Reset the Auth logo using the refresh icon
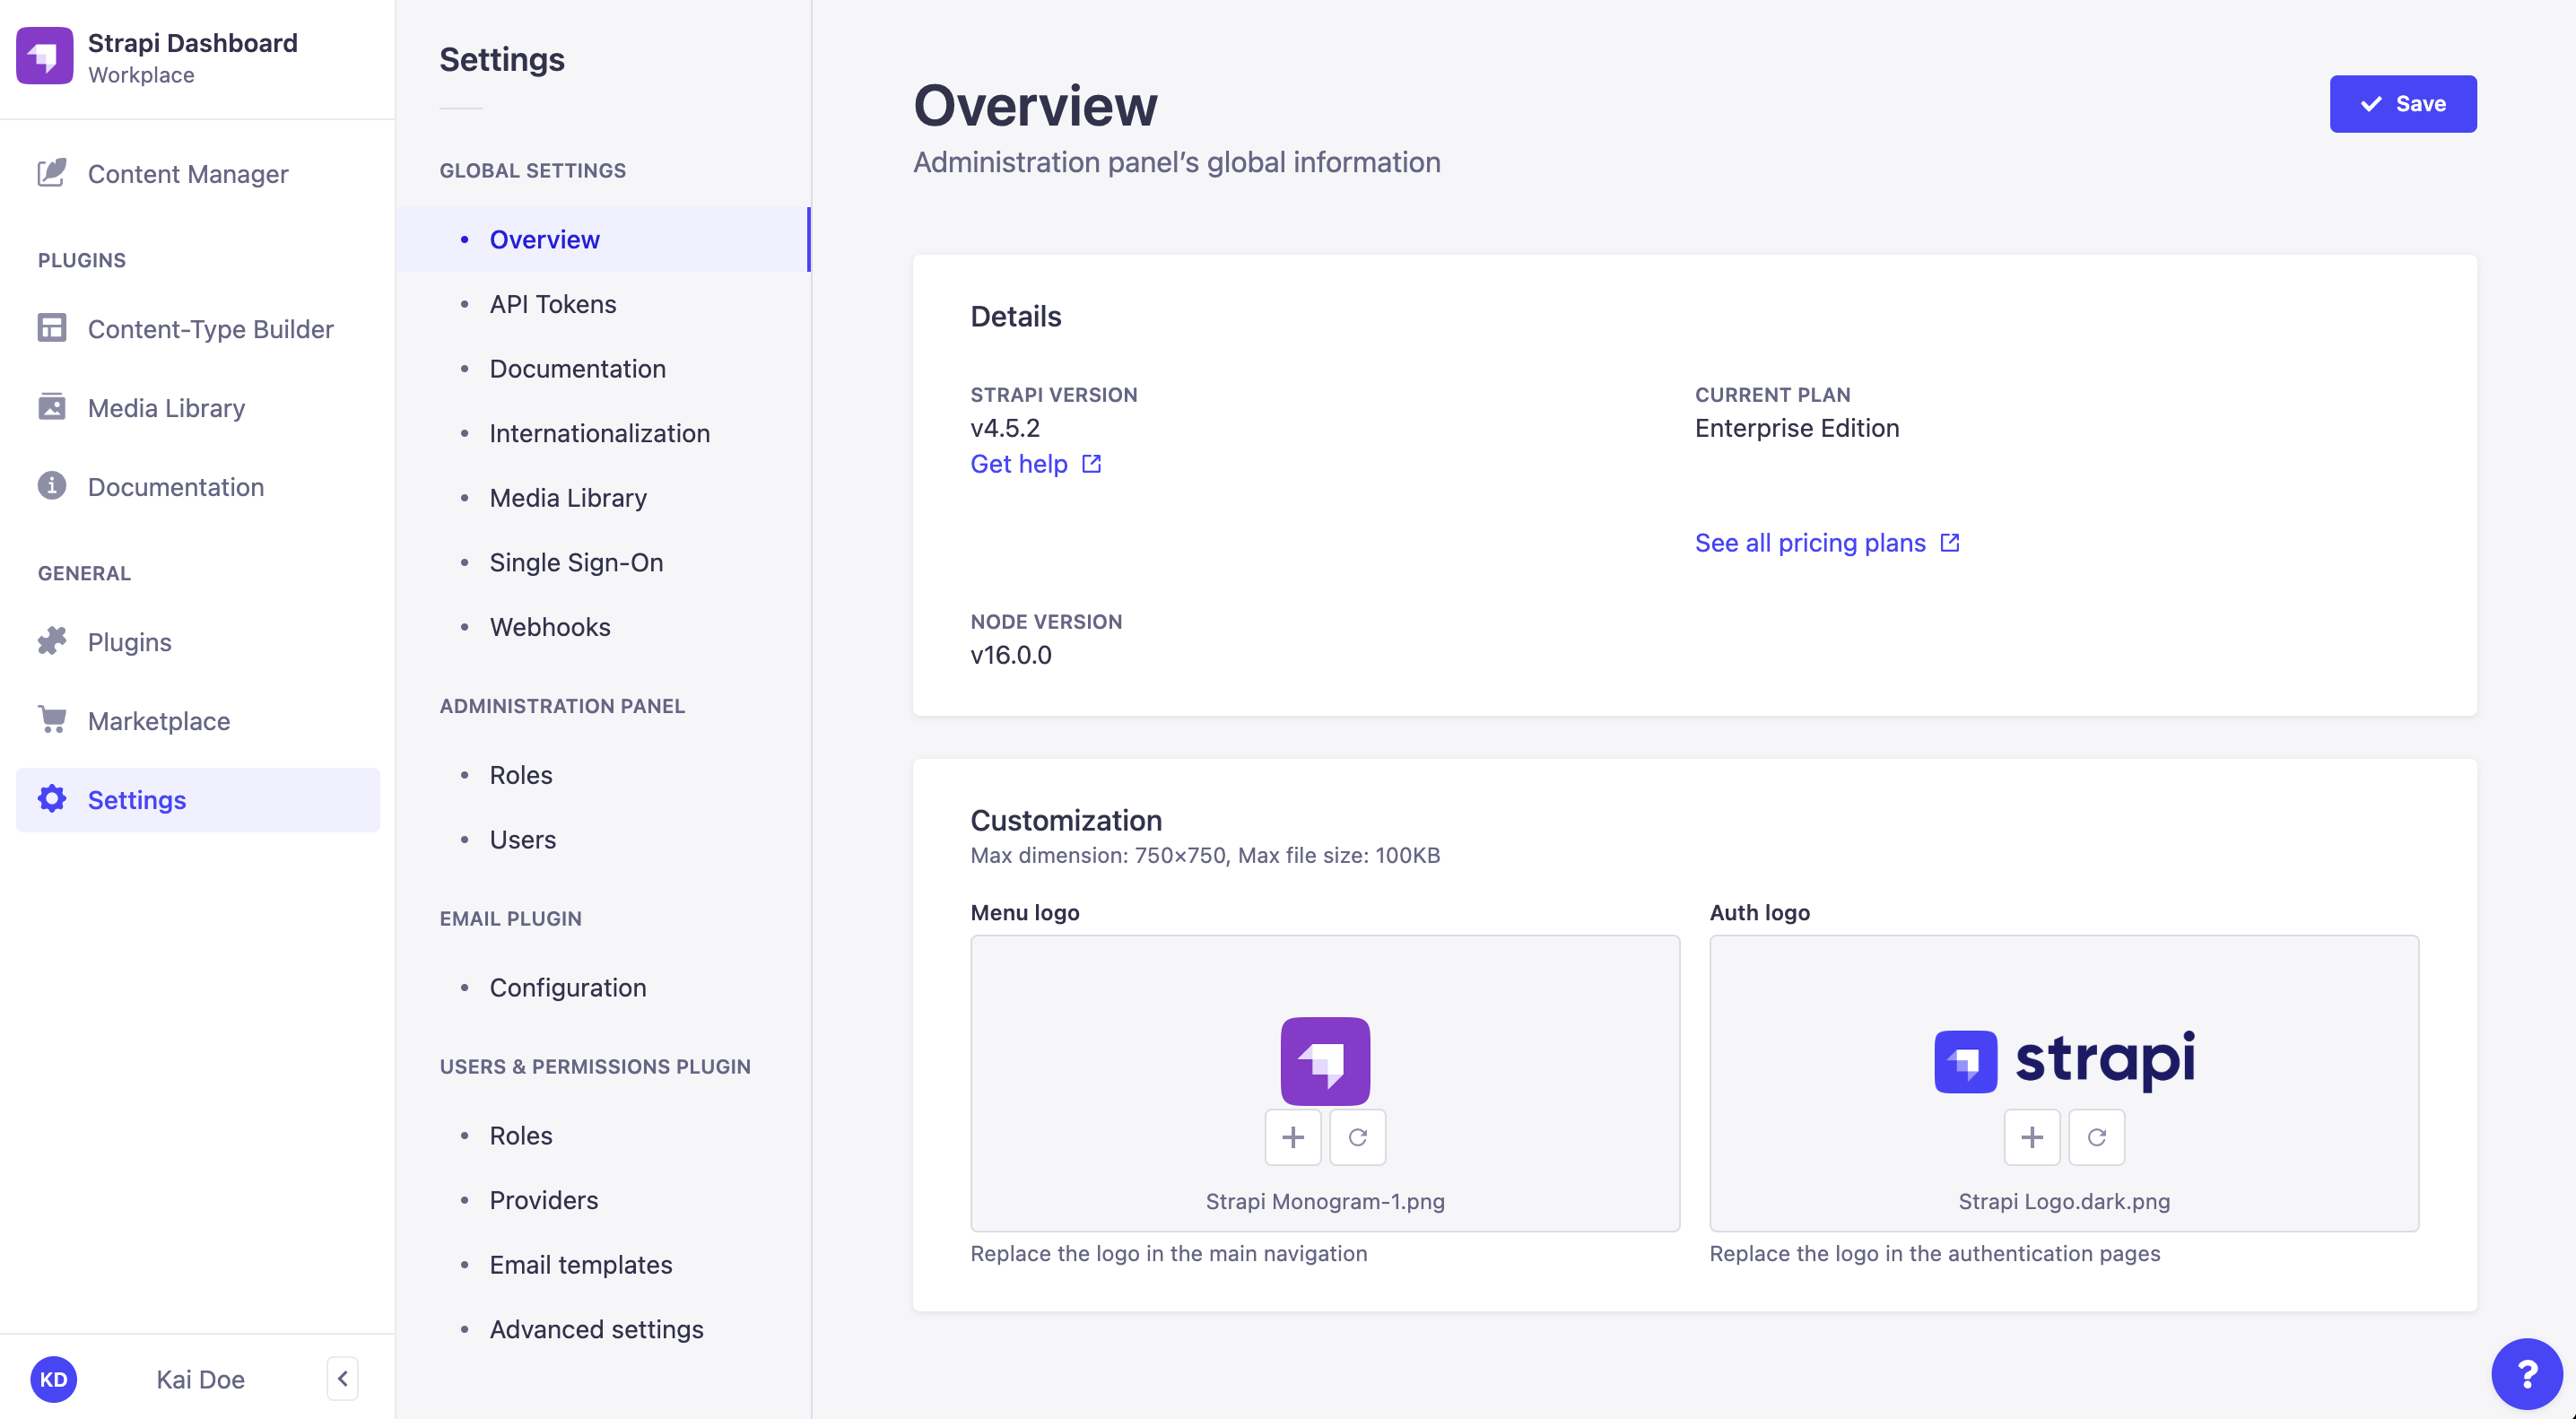2576x1419 pixels. 2096,1137
